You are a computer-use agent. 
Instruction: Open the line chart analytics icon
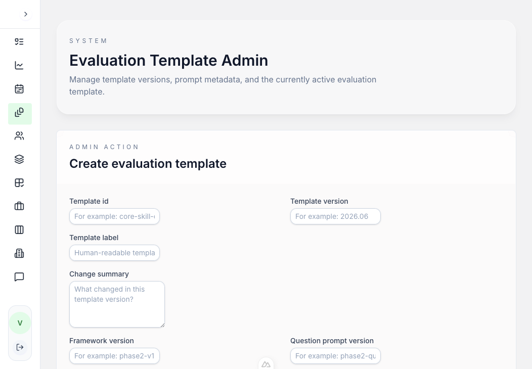point(19,65)
